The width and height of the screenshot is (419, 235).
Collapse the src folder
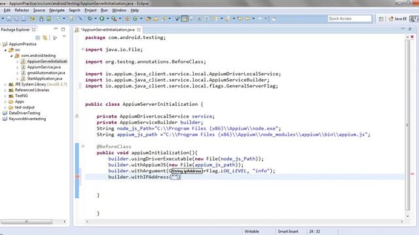[x=5, y=50]
